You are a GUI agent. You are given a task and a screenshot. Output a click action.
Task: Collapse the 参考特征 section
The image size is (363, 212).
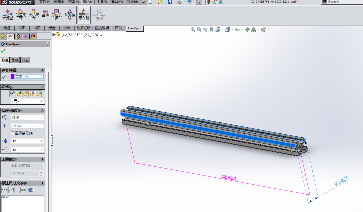tap(42, 70)
